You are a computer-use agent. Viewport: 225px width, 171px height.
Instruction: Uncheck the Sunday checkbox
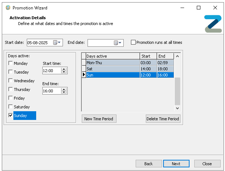pos(11,116)
